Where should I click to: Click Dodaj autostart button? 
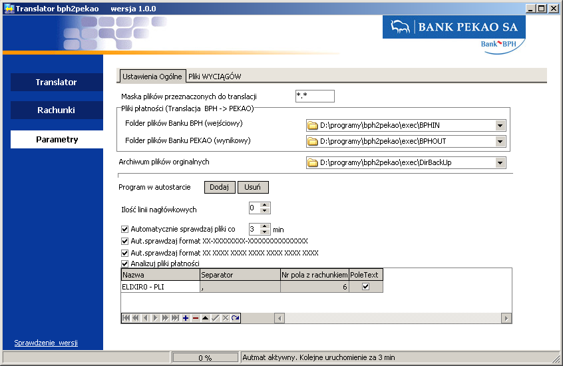[220, 187]
